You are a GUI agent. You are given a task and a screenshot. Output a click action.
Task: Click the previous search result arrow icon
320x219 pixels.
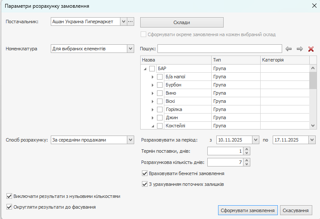(289, 49)
